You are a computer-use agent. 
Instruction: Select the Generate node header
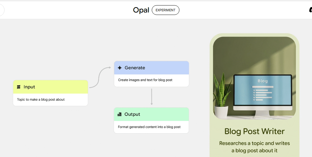pos(151,68)
